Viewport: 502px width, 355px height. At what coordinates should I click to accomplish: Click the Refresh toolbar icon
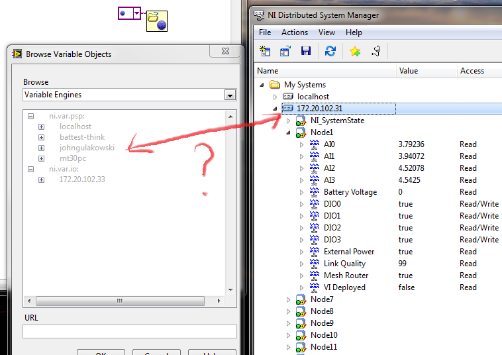(x=330, y=51)
